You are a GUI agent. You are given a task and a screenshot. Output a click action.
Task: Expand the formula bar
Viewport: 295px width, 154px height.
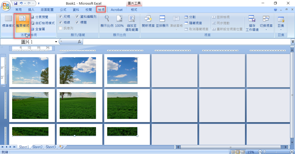[x=293, y=41]
